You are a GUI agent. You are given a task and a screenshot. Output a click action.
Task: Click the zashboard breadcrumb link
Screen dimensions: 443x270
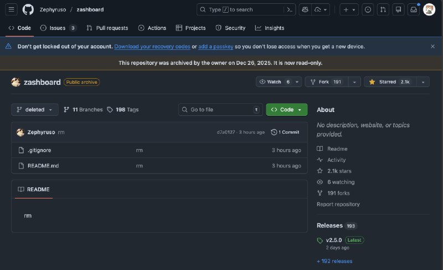coord(90,9)
